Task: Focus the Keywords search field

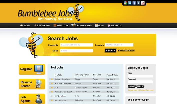Action: pyautogui.click(x=76, y=45)
